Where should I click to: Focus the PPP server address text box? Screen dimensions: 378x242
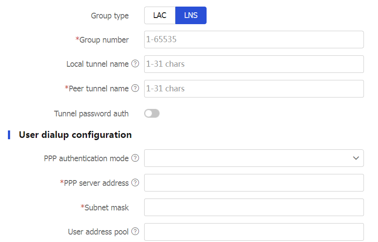click(x=254, y=183)
